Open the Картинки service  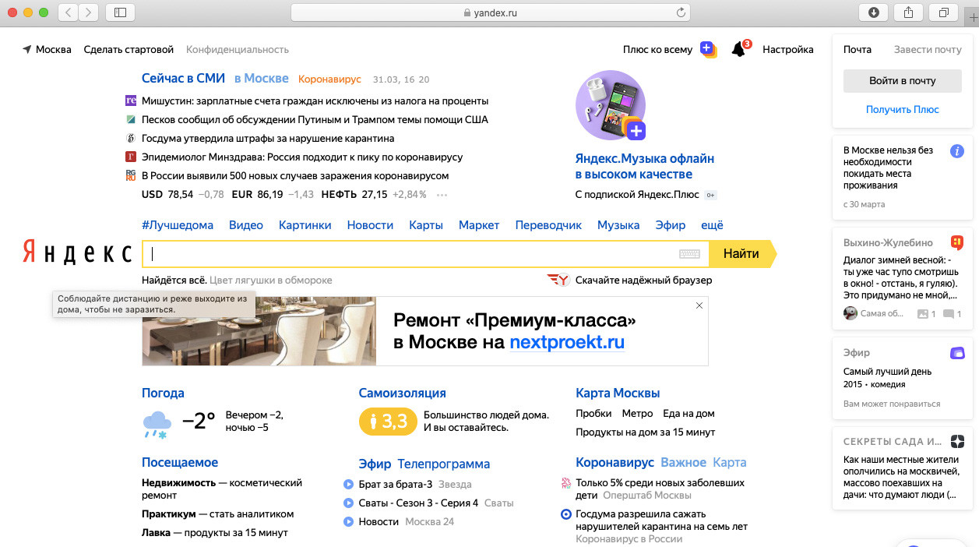[305, 225]
